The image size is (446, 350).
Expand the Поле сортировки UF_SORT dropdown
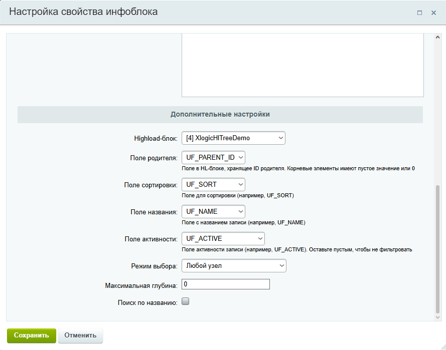coord(213,184)
